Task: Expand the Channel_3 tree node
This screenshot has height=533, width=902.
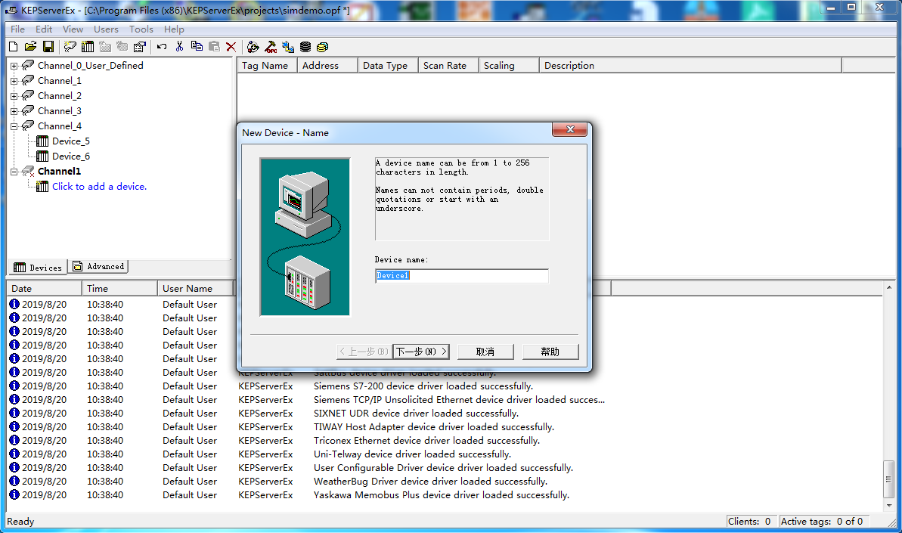Action: 14,111
